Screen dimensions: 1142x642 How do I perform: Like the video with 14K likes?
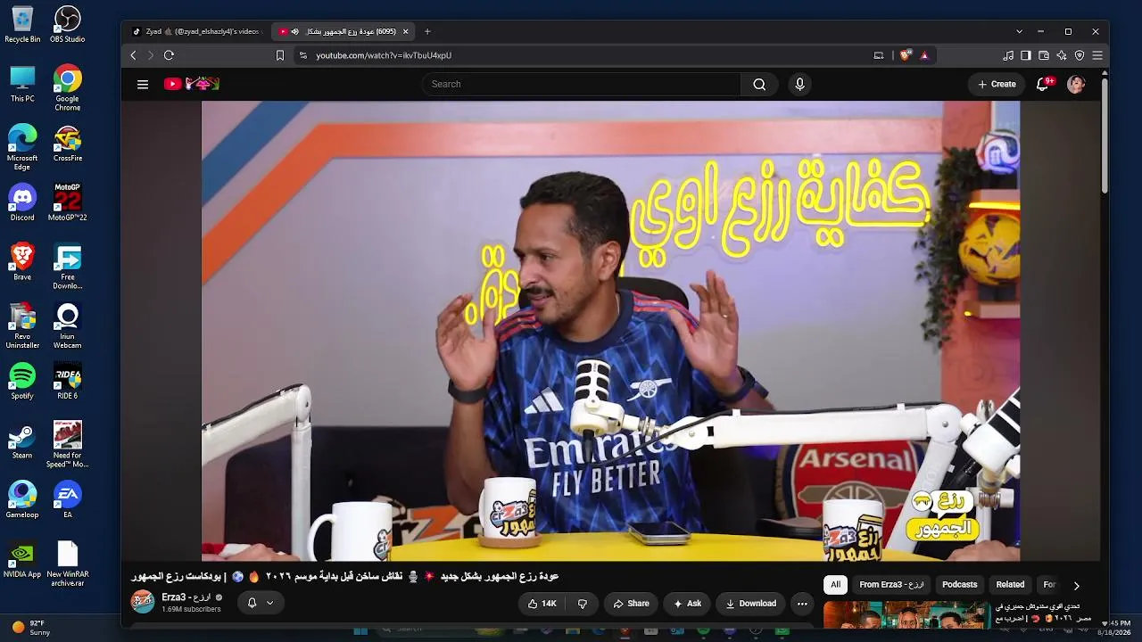point(542,604)
